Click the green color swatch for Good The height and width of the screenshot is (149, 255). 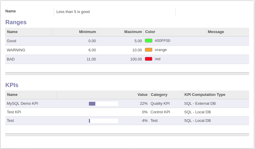pos(148,41)
